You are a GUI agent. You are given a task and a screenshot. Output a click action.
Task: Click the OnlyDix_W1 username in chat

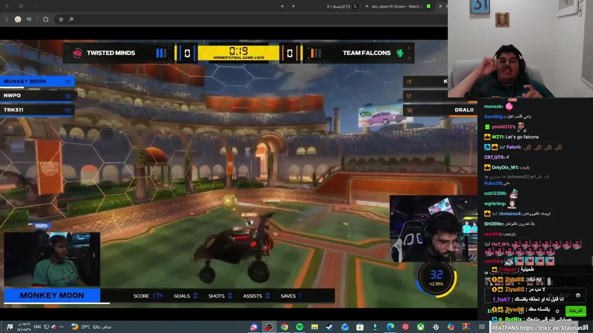(x=504, y=167)
